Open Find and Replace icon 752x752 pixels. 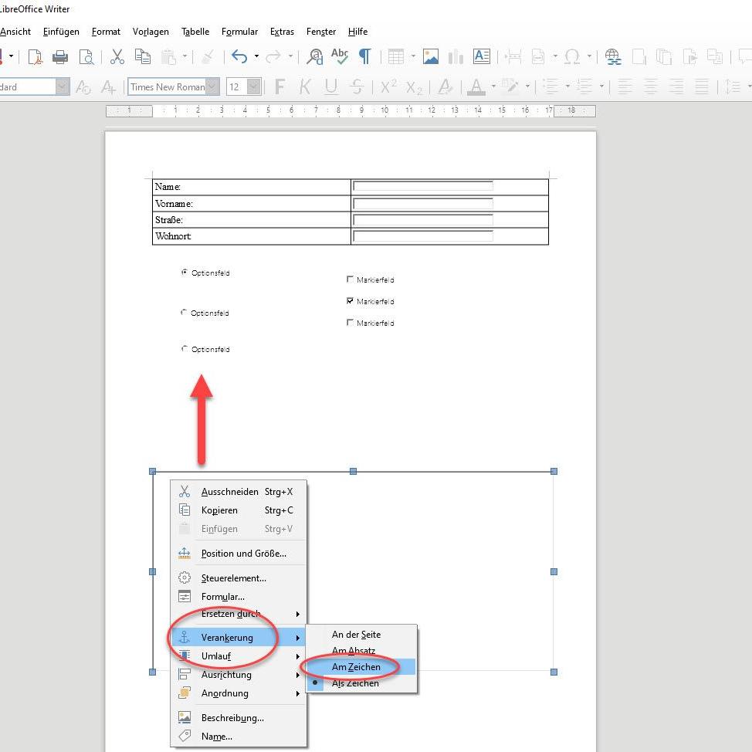click(315, 56)
